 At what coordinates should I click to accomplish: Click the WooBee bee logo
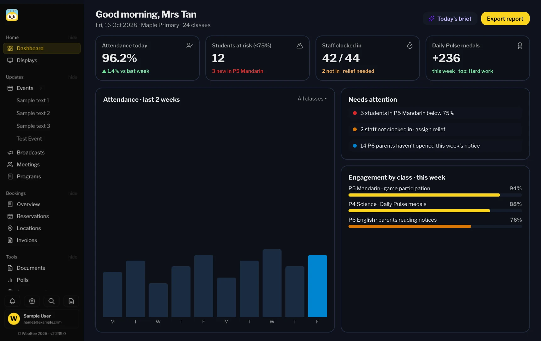[x=12, y=15]
